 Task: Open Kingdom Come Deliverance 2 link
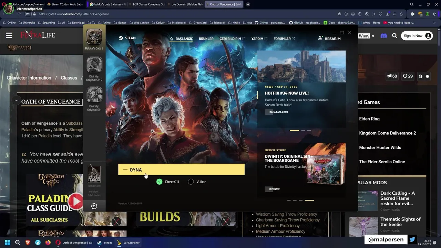(x=388, y=133)
